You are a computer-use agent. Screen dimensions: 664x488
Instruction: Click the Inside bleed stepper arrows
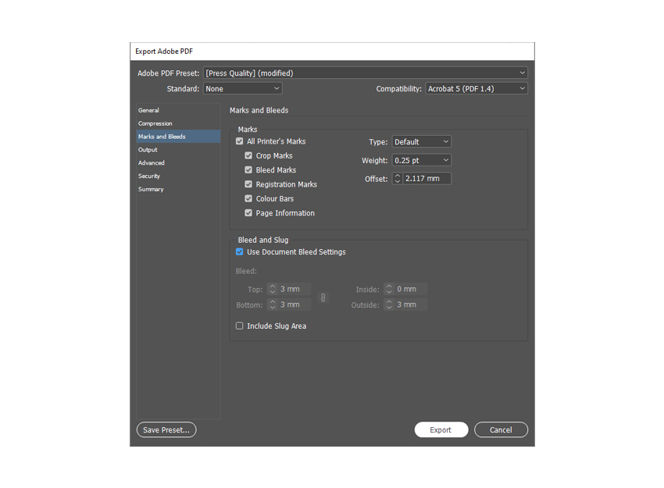[389, 289]
